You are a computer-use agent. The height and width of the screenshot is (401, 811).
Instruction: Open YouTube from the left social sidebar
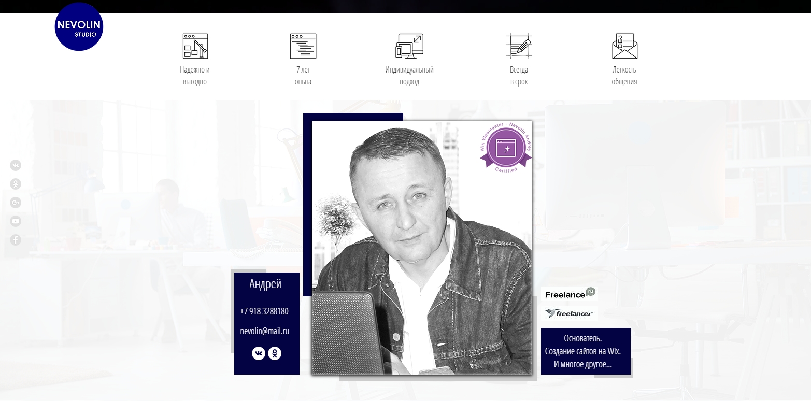[16, 221]
